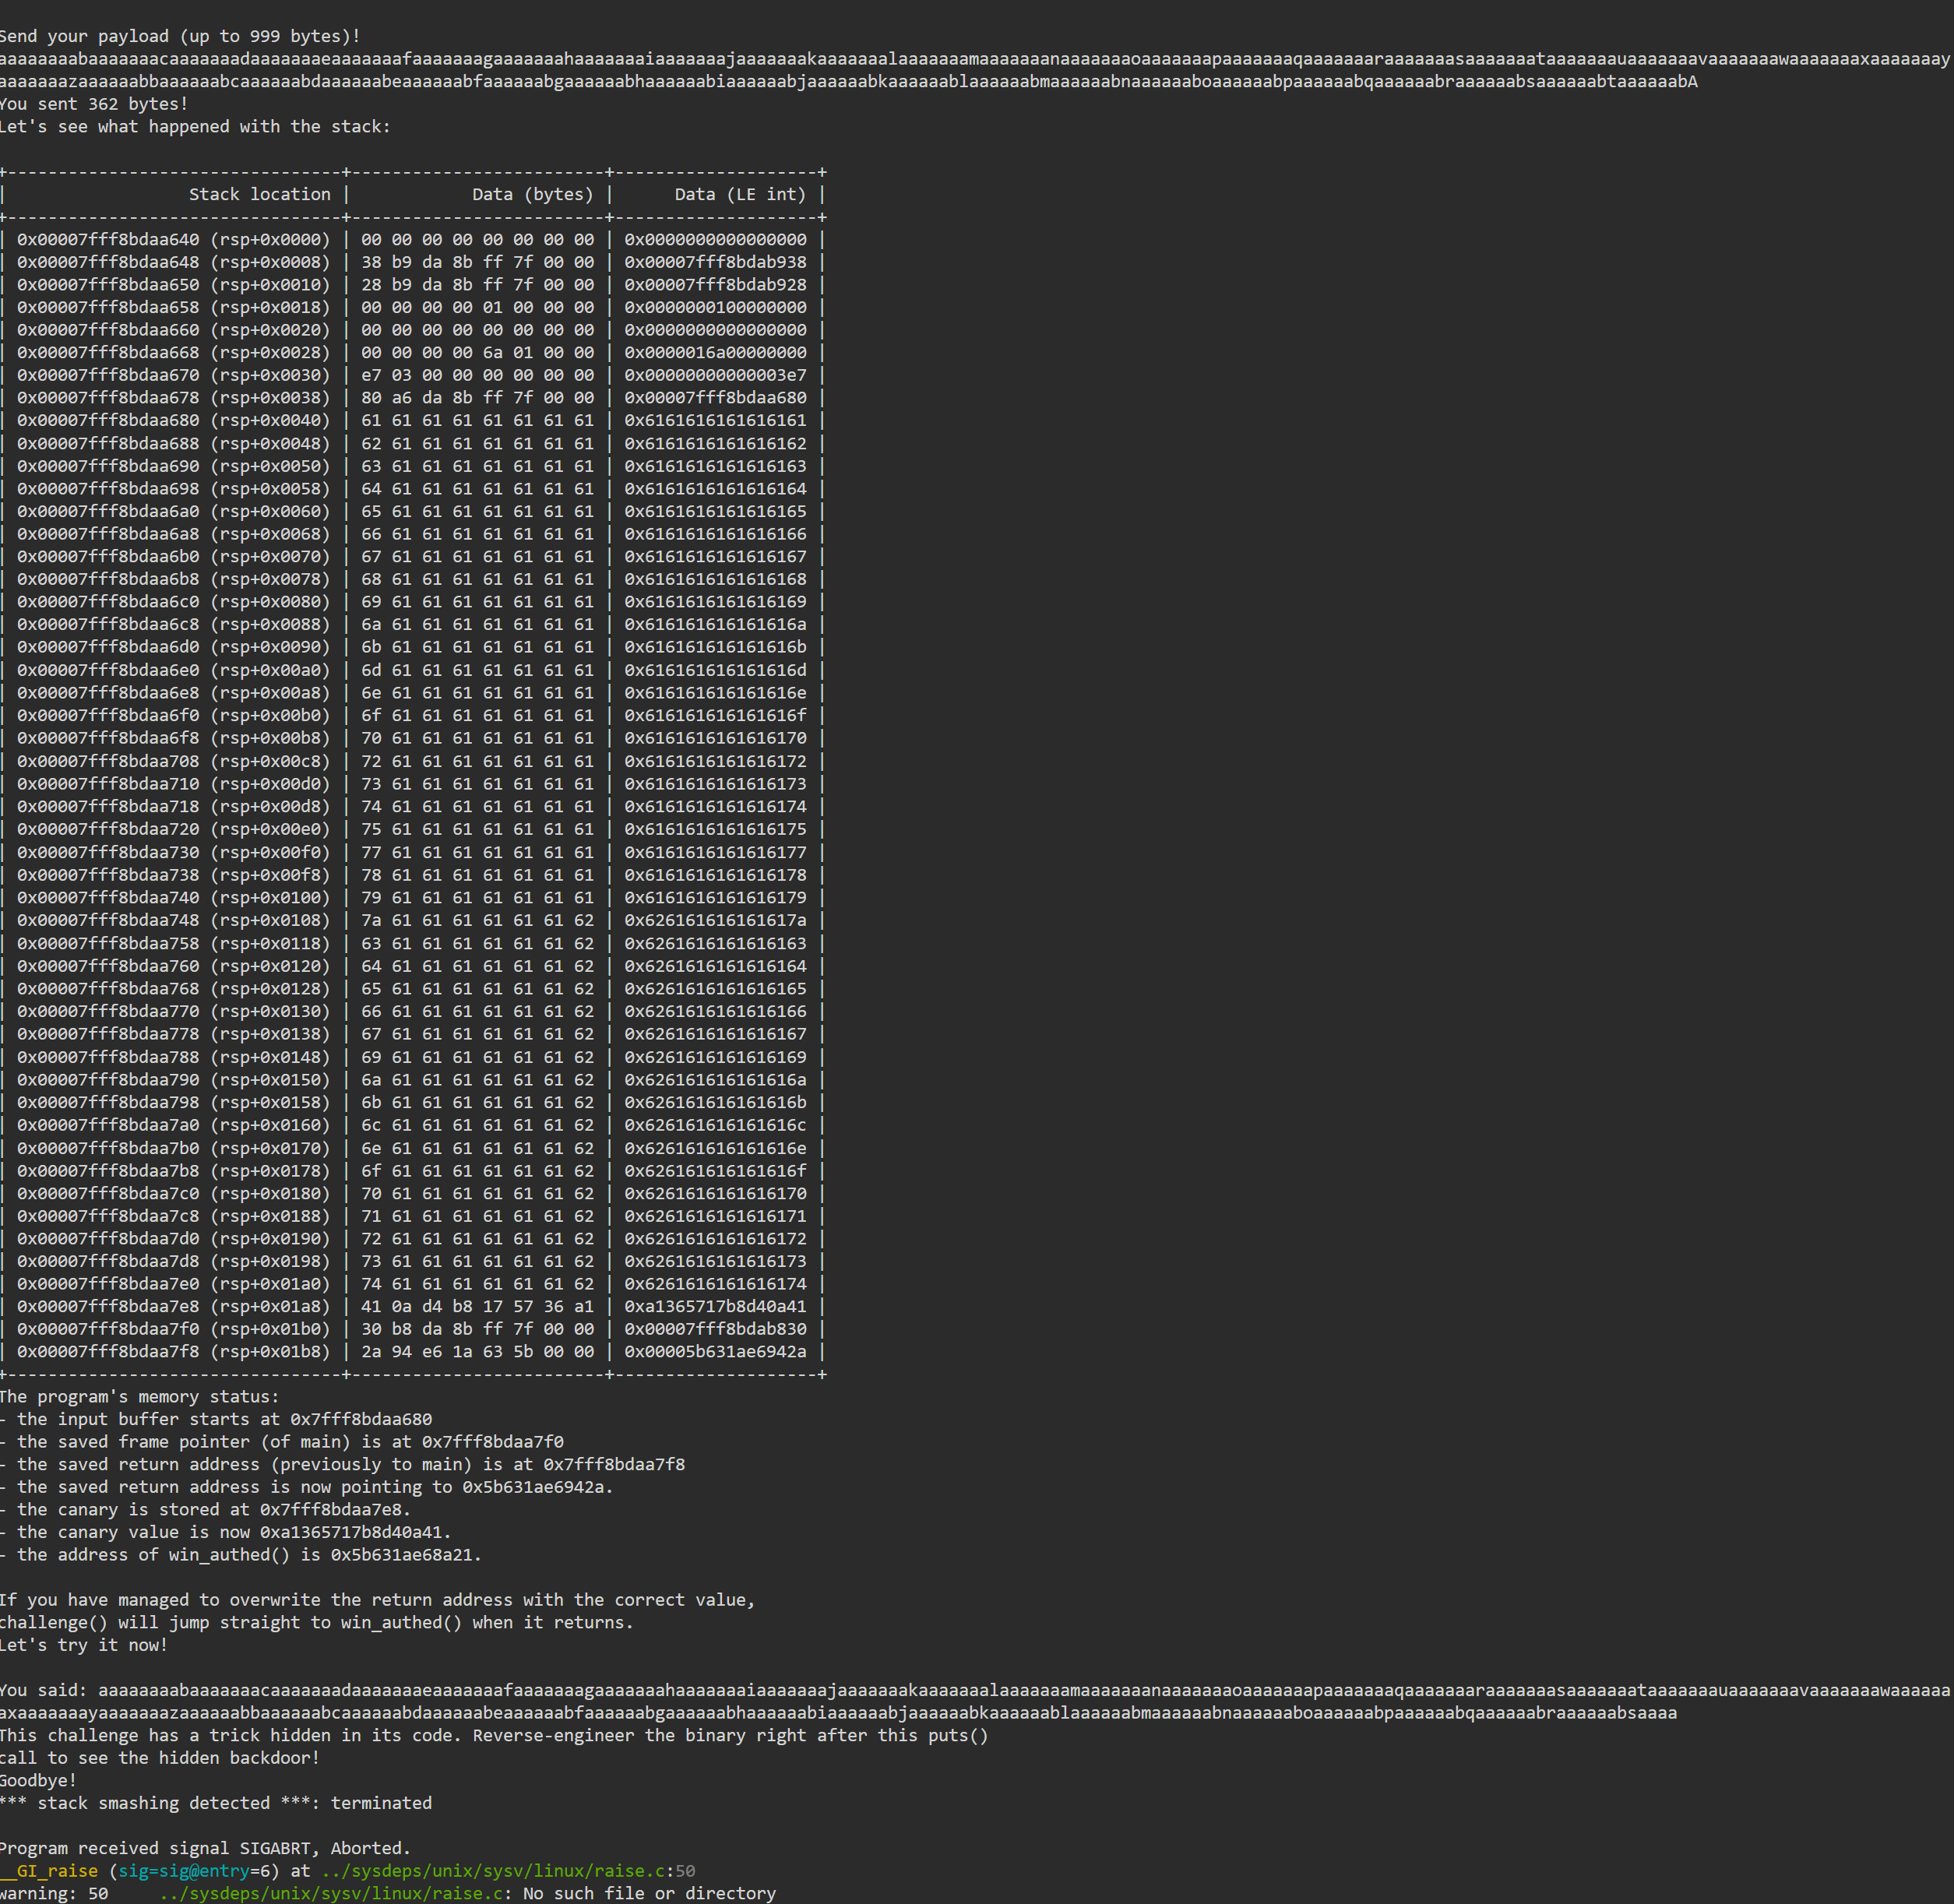Screen dimensions: 1954x1904
Task: Click stack address 0x00007fff8bdaa788 (rsp+0x0148)
Action: click(x=173, y=1058)
